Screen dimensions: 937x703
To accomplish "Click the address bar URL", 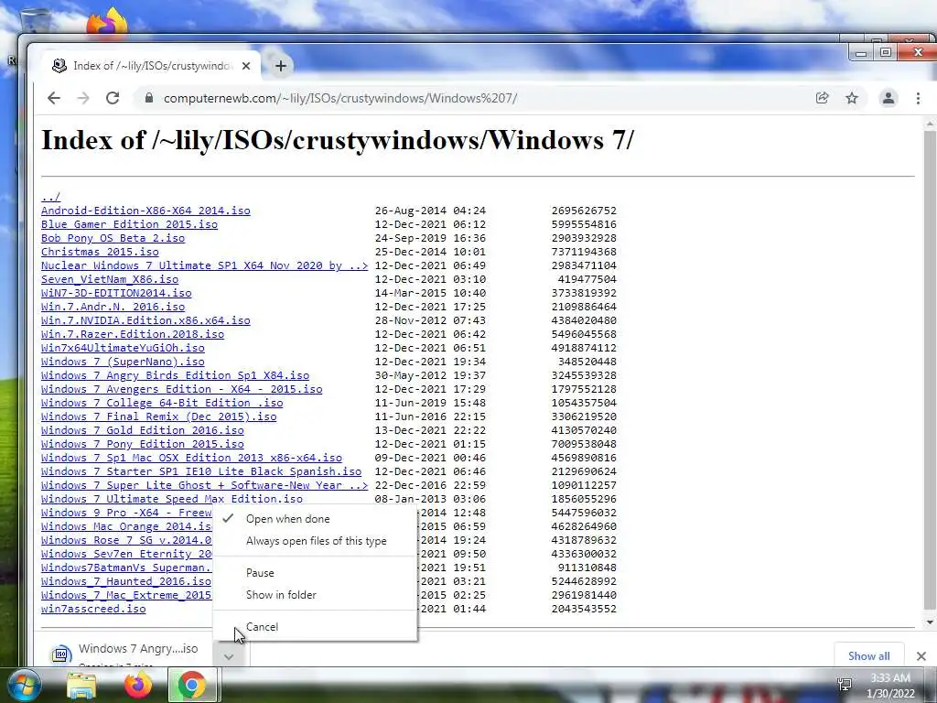I will pyautogui.click(x=340, y=98).
